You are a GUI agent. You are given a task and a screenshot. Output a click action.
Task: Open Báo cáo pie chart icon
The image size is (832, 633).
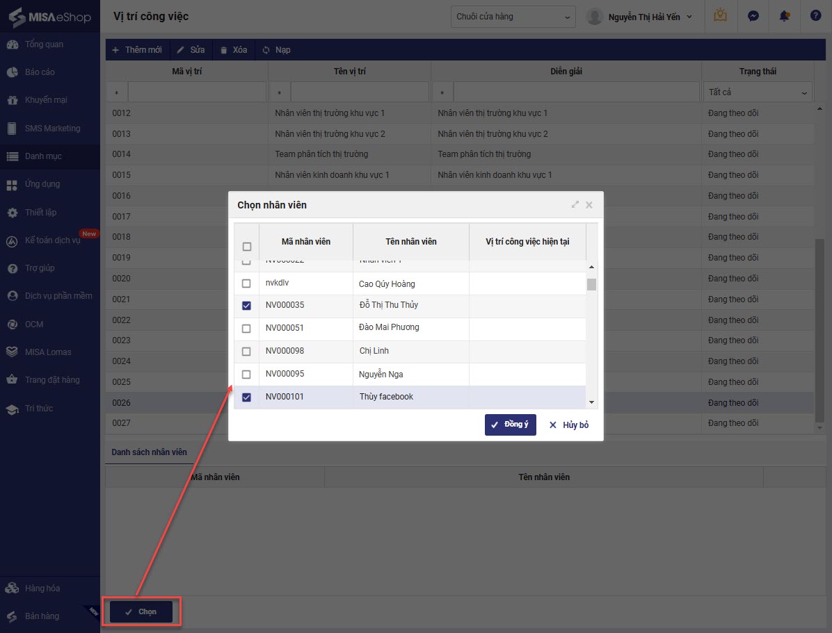click(13, 72)
